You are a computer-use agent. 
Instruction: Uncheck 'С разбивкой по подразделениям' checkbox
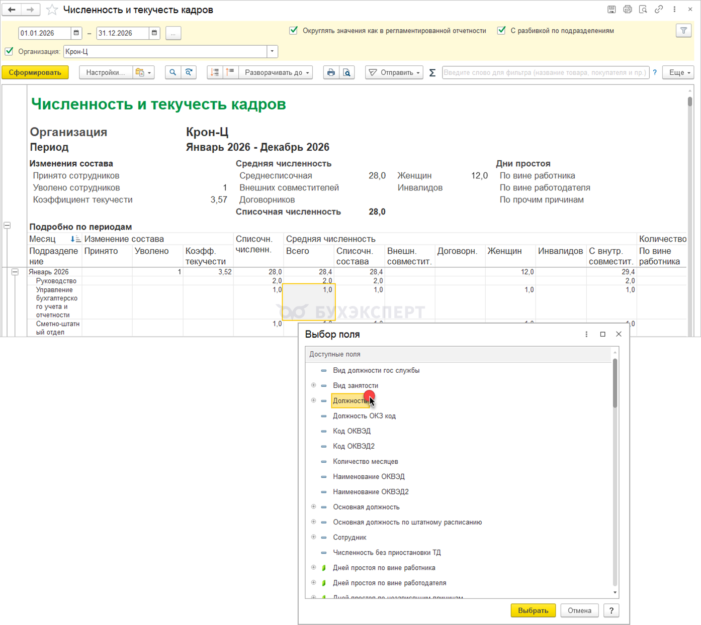tap(501, 31)
